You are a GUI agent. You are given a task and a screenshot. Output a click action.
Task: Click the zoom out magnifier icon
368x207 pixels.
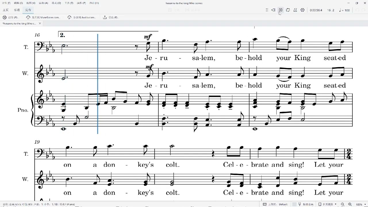343,204
